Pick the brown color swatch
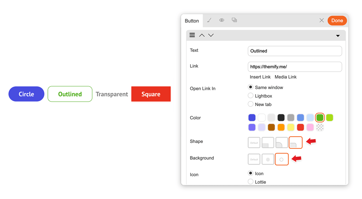Screen dimensions: 362x199 [x=271, y=127]
